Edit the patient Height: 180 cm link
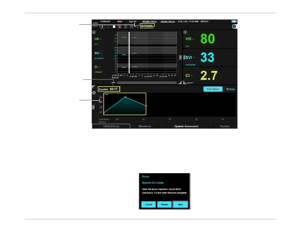This screenshot has width=301, height=237. click(x=168, y=22)
